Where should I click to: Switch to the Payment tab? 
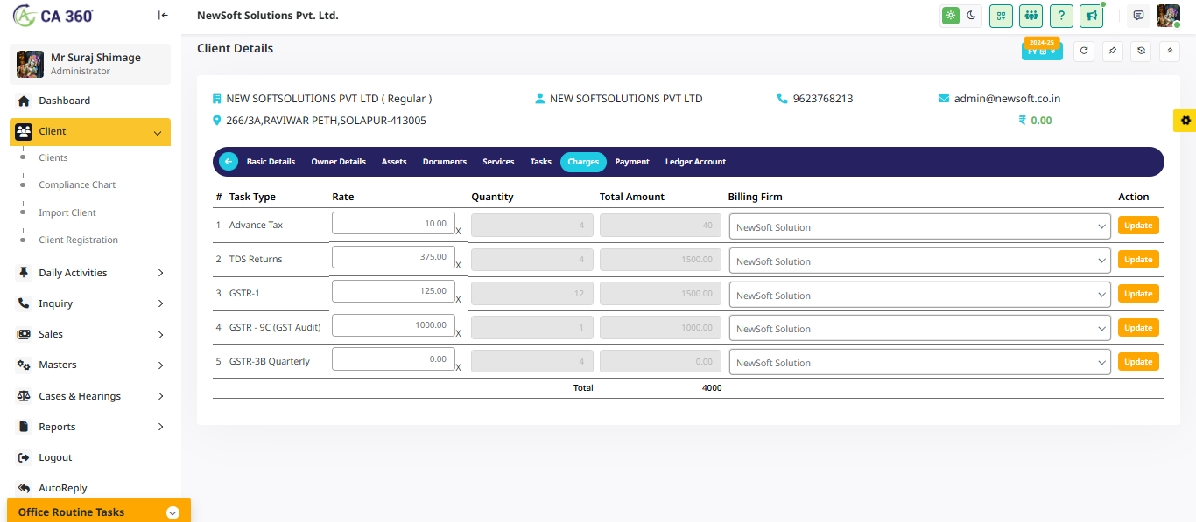point(632,162)
